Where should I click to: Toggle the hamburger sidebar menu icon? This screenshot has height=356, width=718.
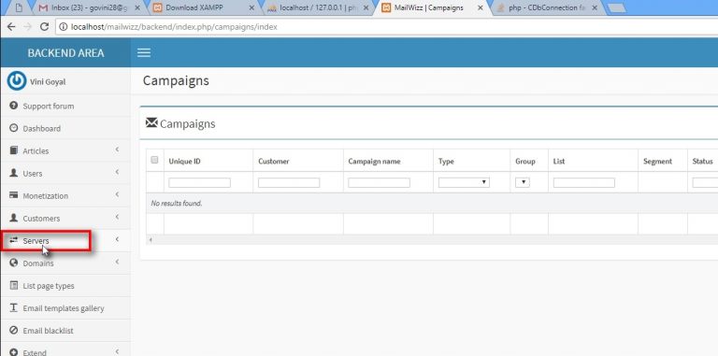[144, 52]
